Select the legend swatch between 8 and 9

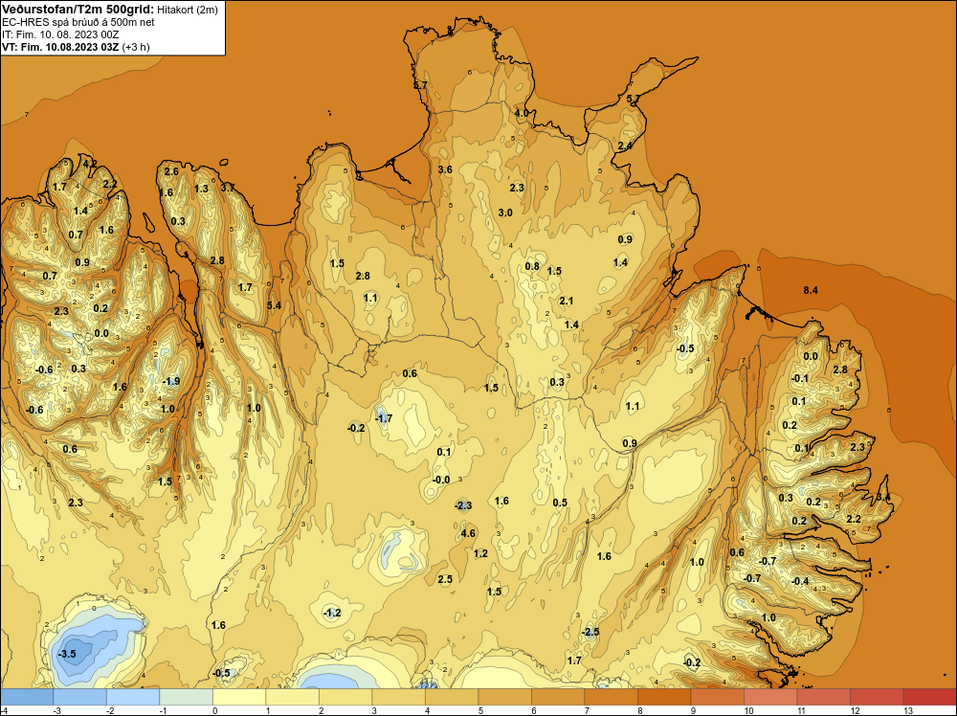pos(664,697)
